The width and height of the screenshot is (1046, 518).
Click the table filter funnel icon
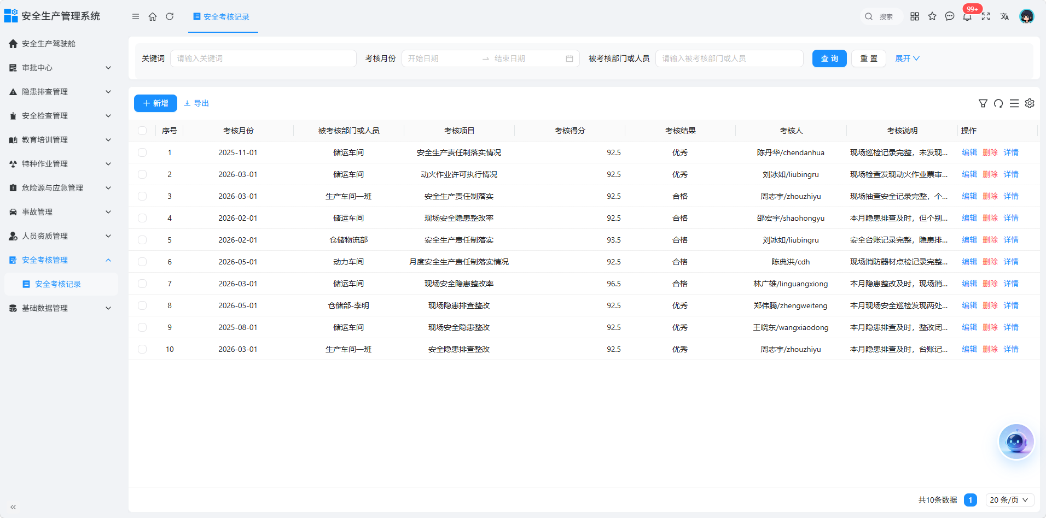[983, 103]
